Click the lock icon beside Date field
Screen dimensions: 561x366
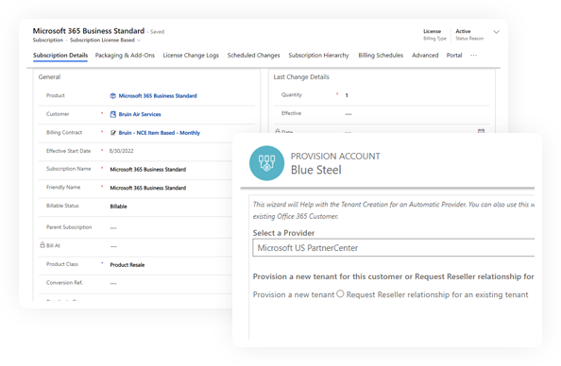point(278,131)
